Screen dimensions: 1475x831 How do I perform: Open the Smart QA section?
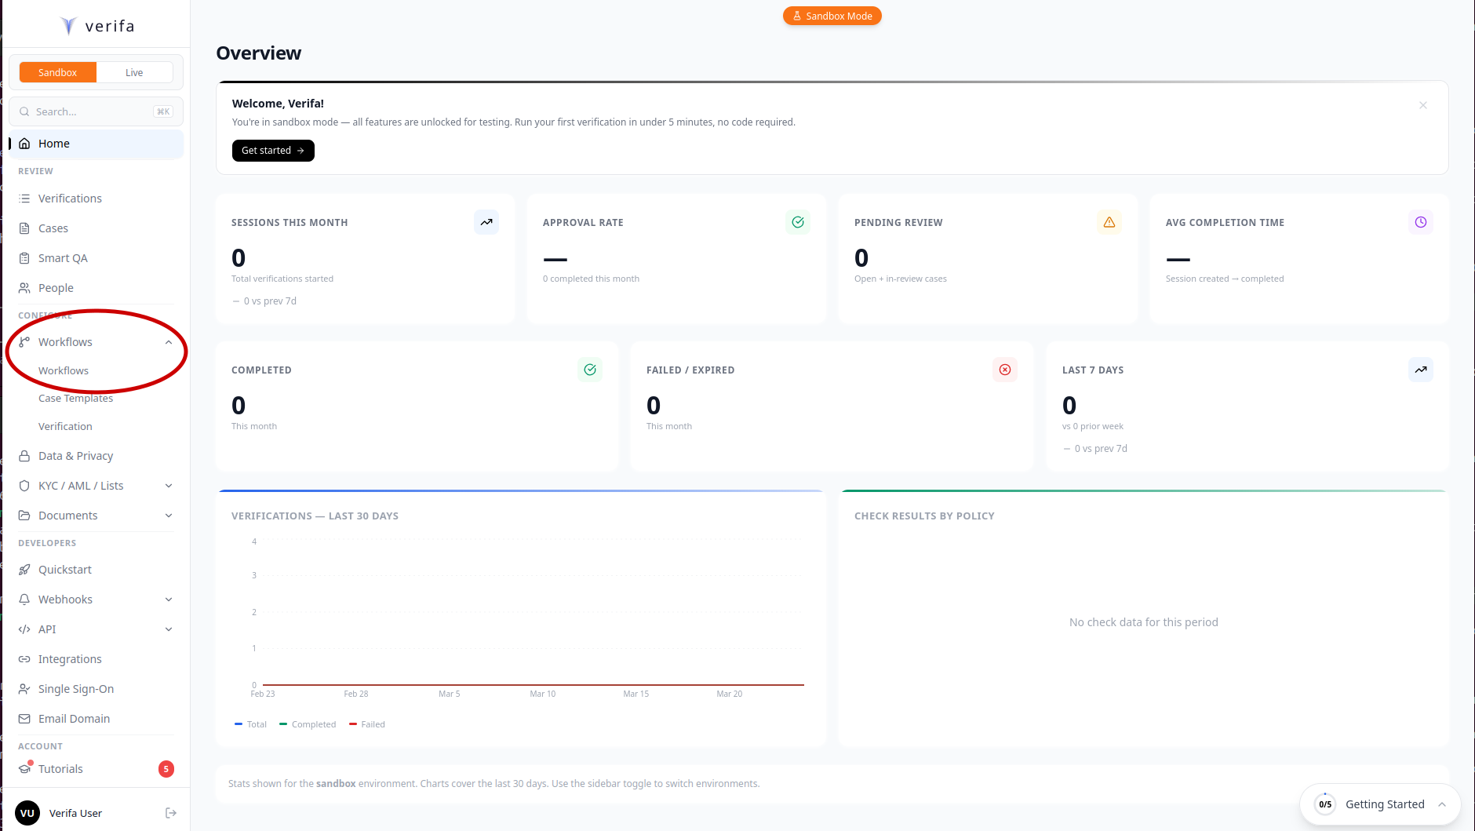(x=61, y=257)
